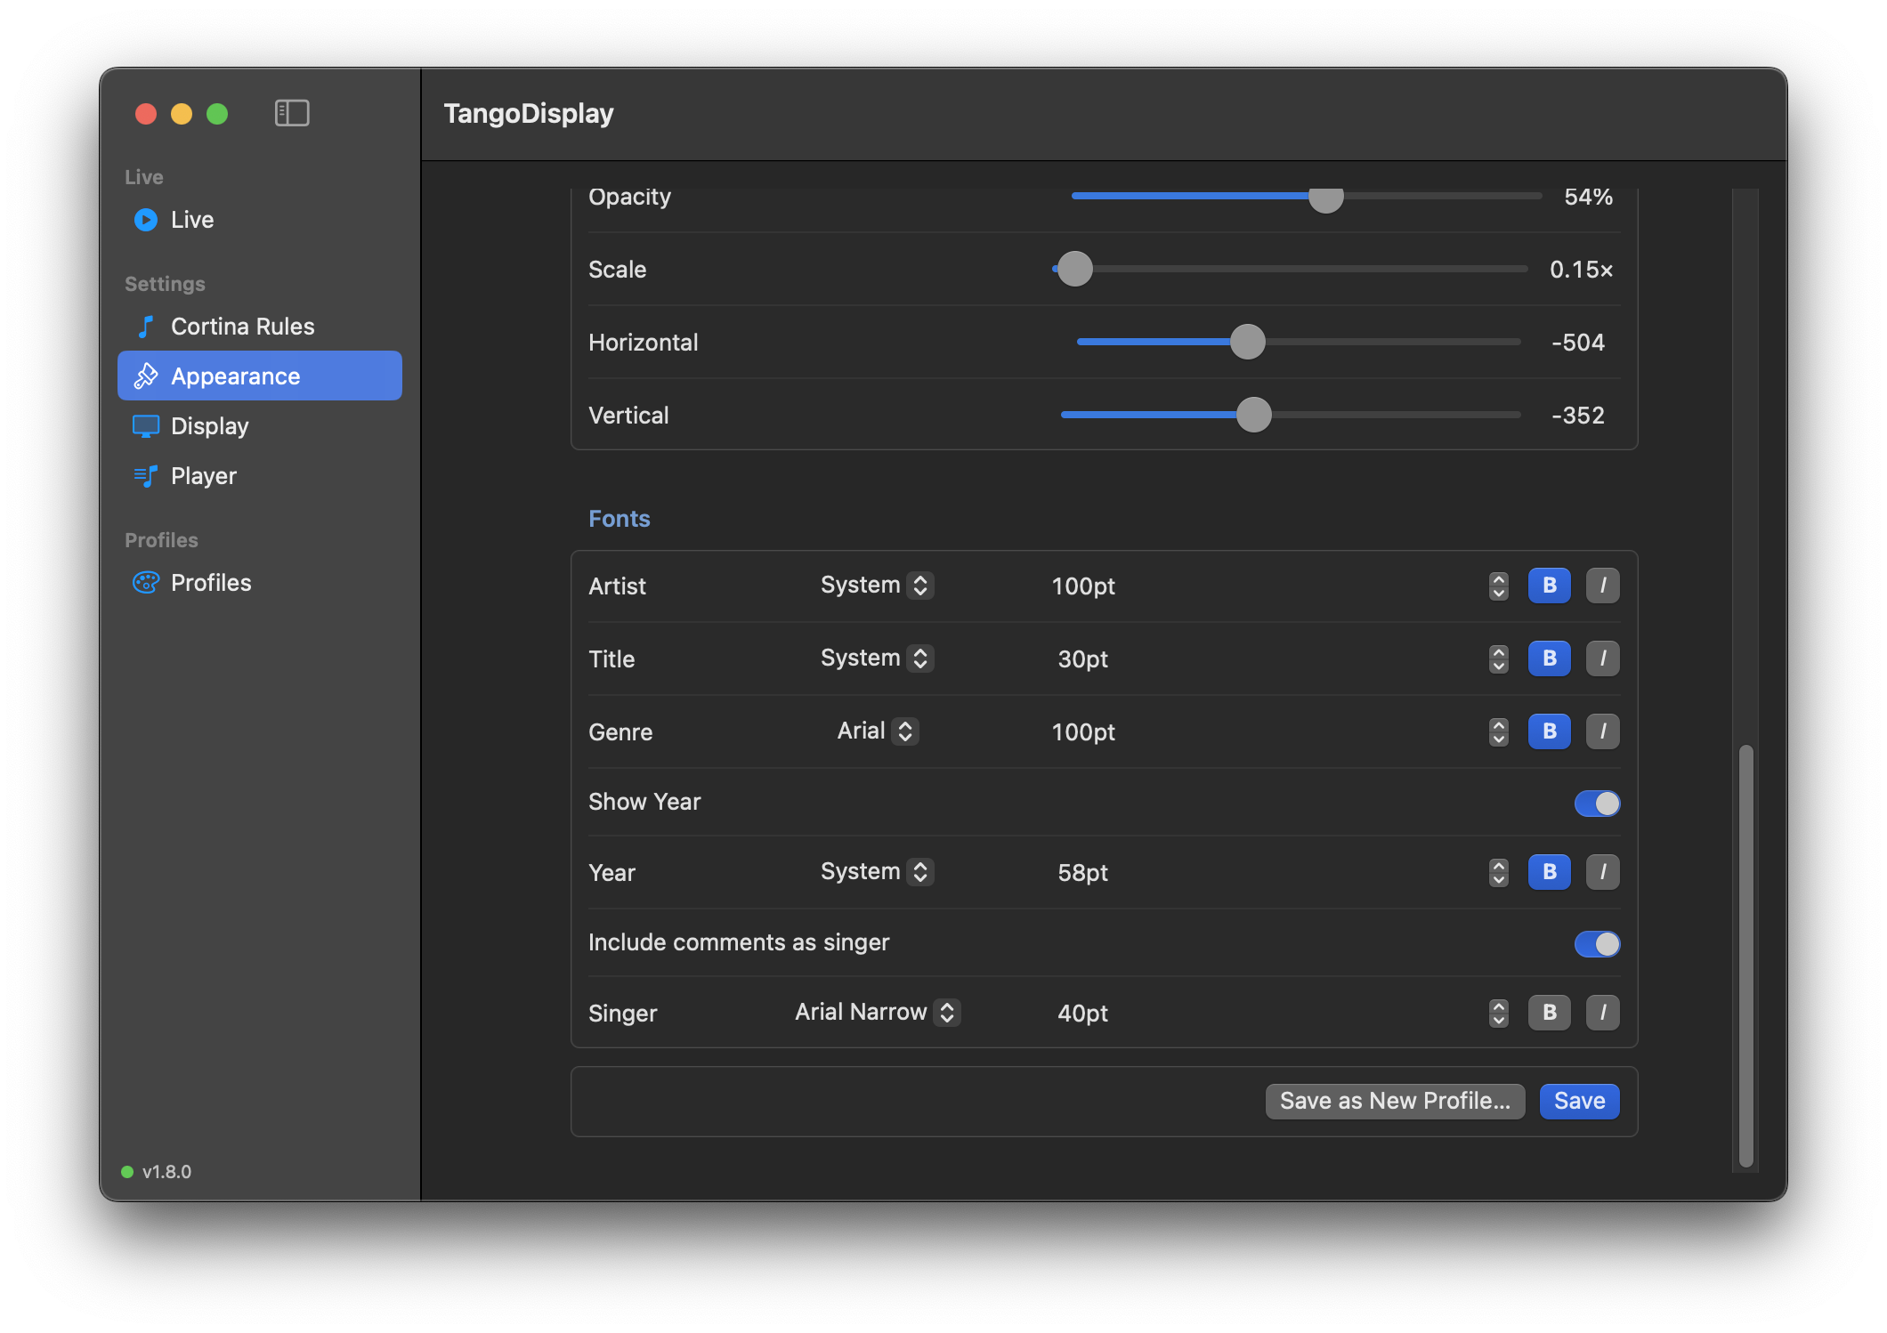
Task: Enable bold for the Singer font
Action: [x=1550, y=1013]
